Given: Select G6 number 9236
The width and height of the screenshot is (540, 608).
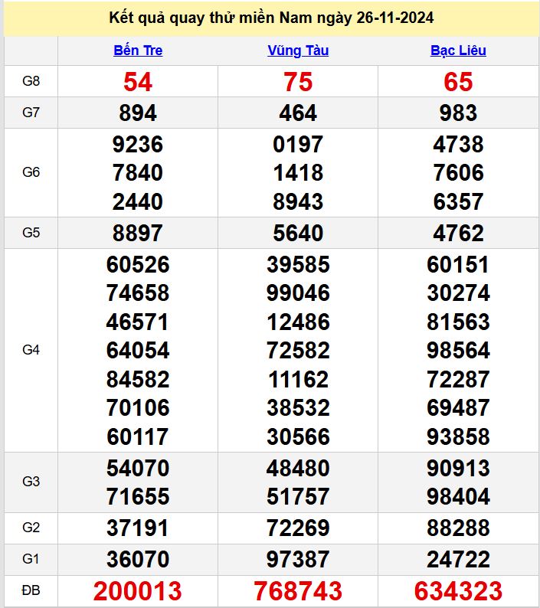Looking at the screenshot, I should 138,144.
